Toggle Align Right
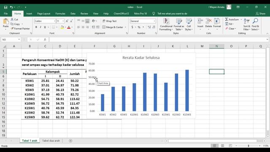Image resolution: width=270 pixels, height=152 pixels. [x=87, y=27]
